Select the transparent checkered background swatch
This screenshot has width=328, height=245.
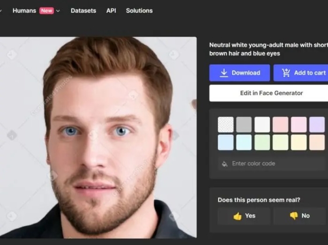226,124
